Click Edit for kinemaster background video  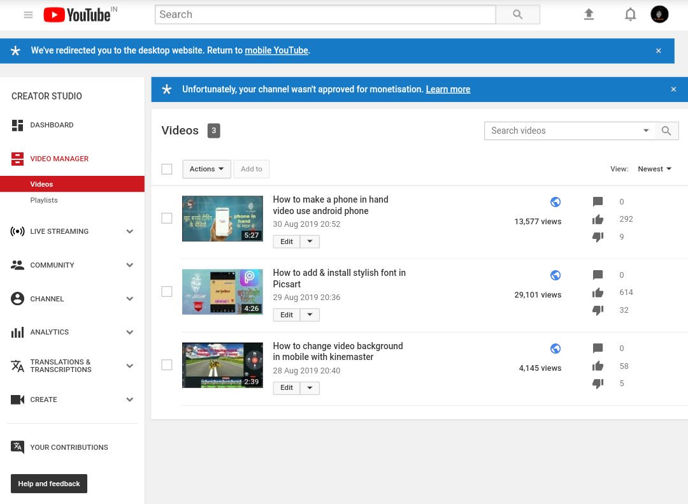point(287,388)
